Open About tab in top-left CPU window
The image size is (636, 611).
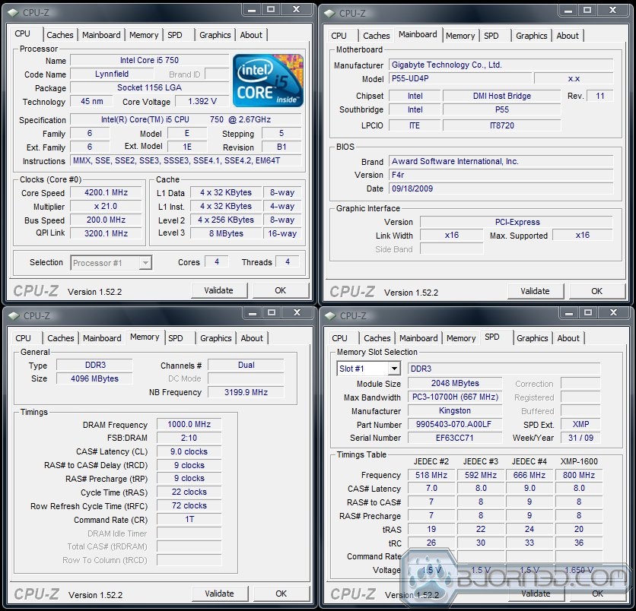coord(251,35)
